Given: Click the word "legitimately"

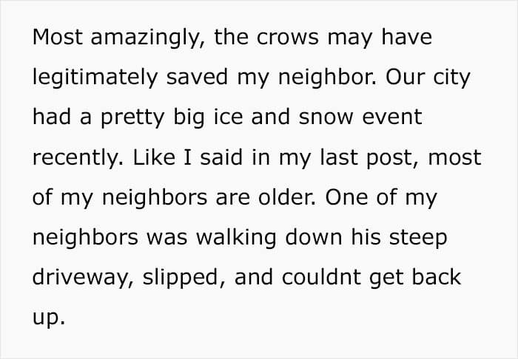Looking at the screenshot, I should pyautogui.click(x=95, y=78).
